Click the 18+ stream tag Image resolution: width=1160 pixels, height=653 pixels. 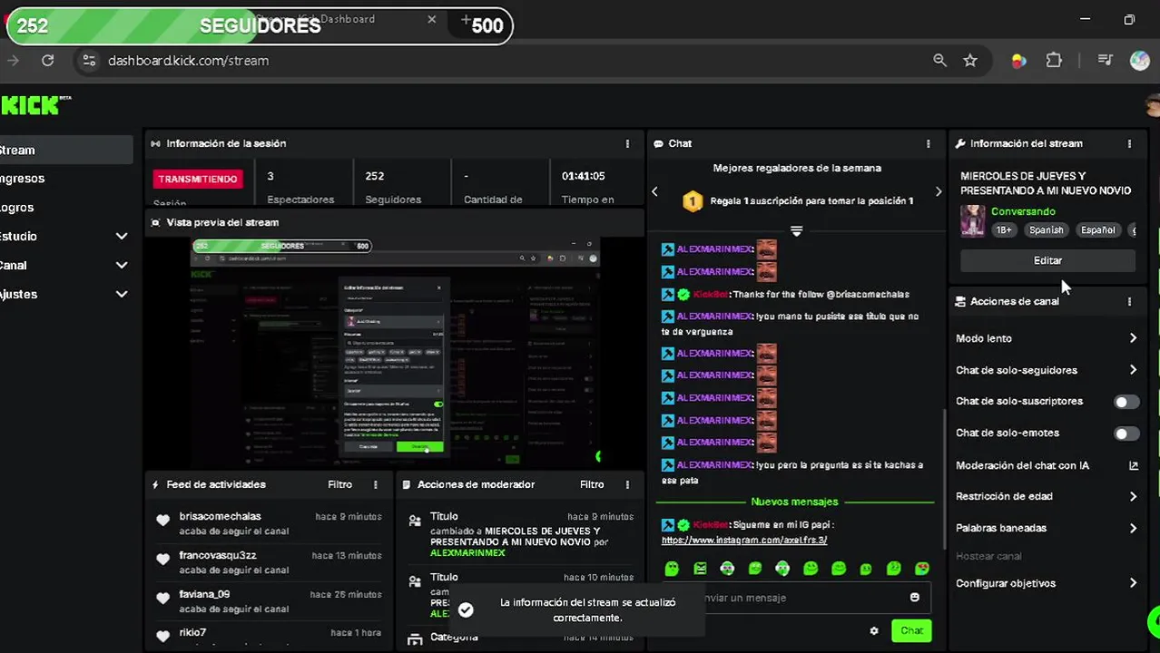pyautogui.click(x=1004, y=230)
